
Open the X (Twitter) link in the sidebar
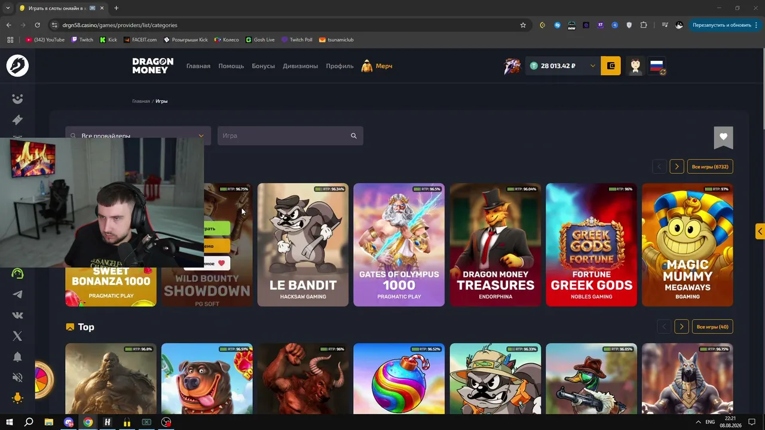click(17, 336)
